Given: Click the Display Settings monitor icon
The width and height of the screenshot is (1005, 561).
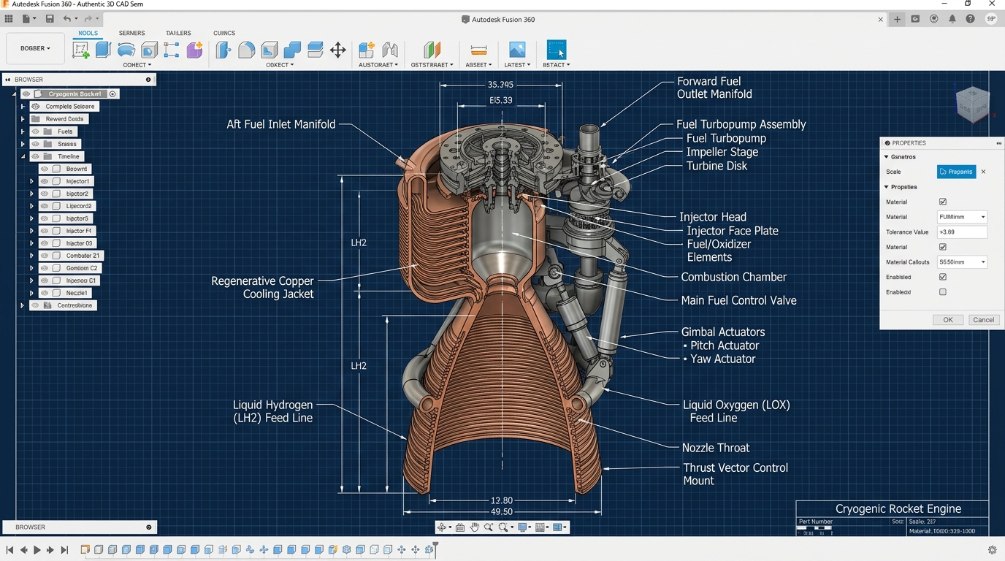Looking at the screenshot, I should coord(523,527).
